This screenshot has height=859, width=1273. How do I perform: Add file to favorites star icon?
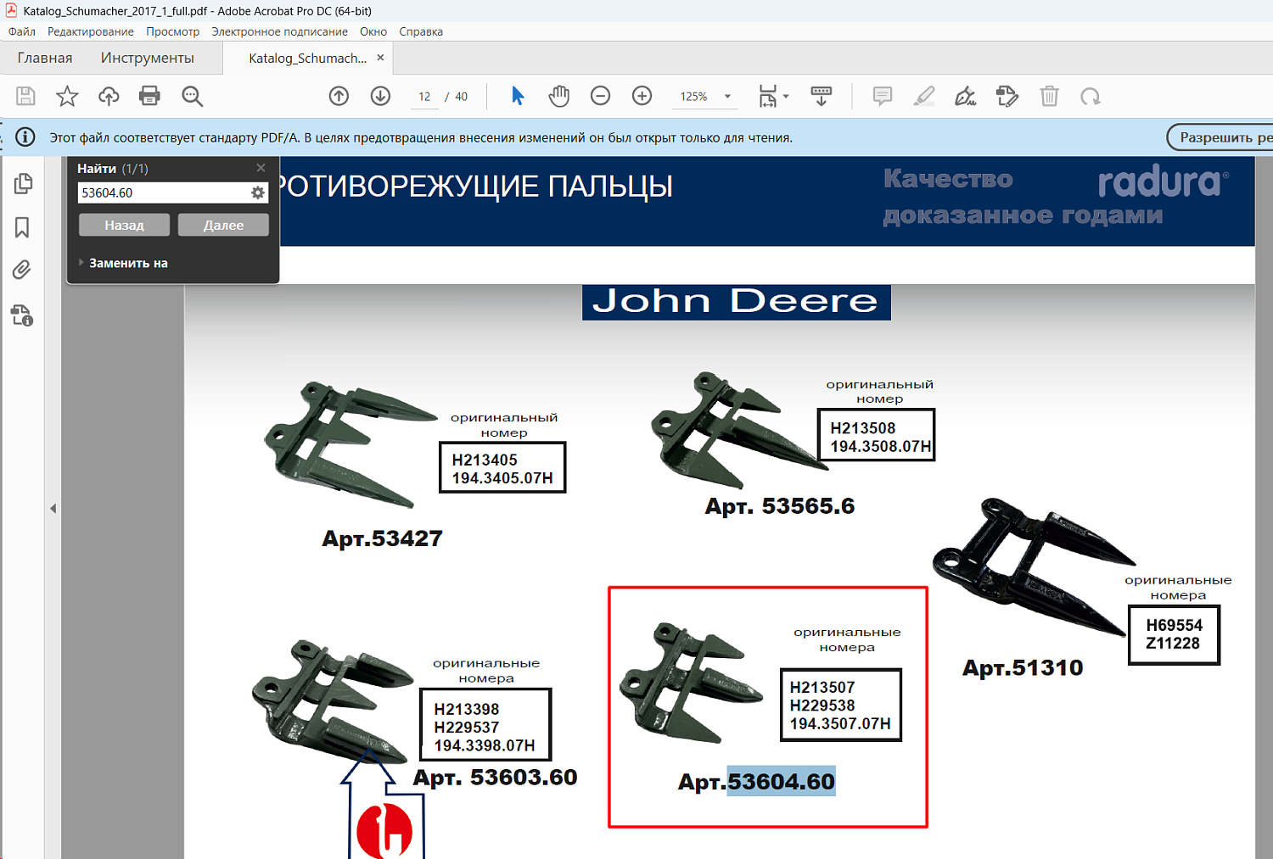[x=67, y=96]
